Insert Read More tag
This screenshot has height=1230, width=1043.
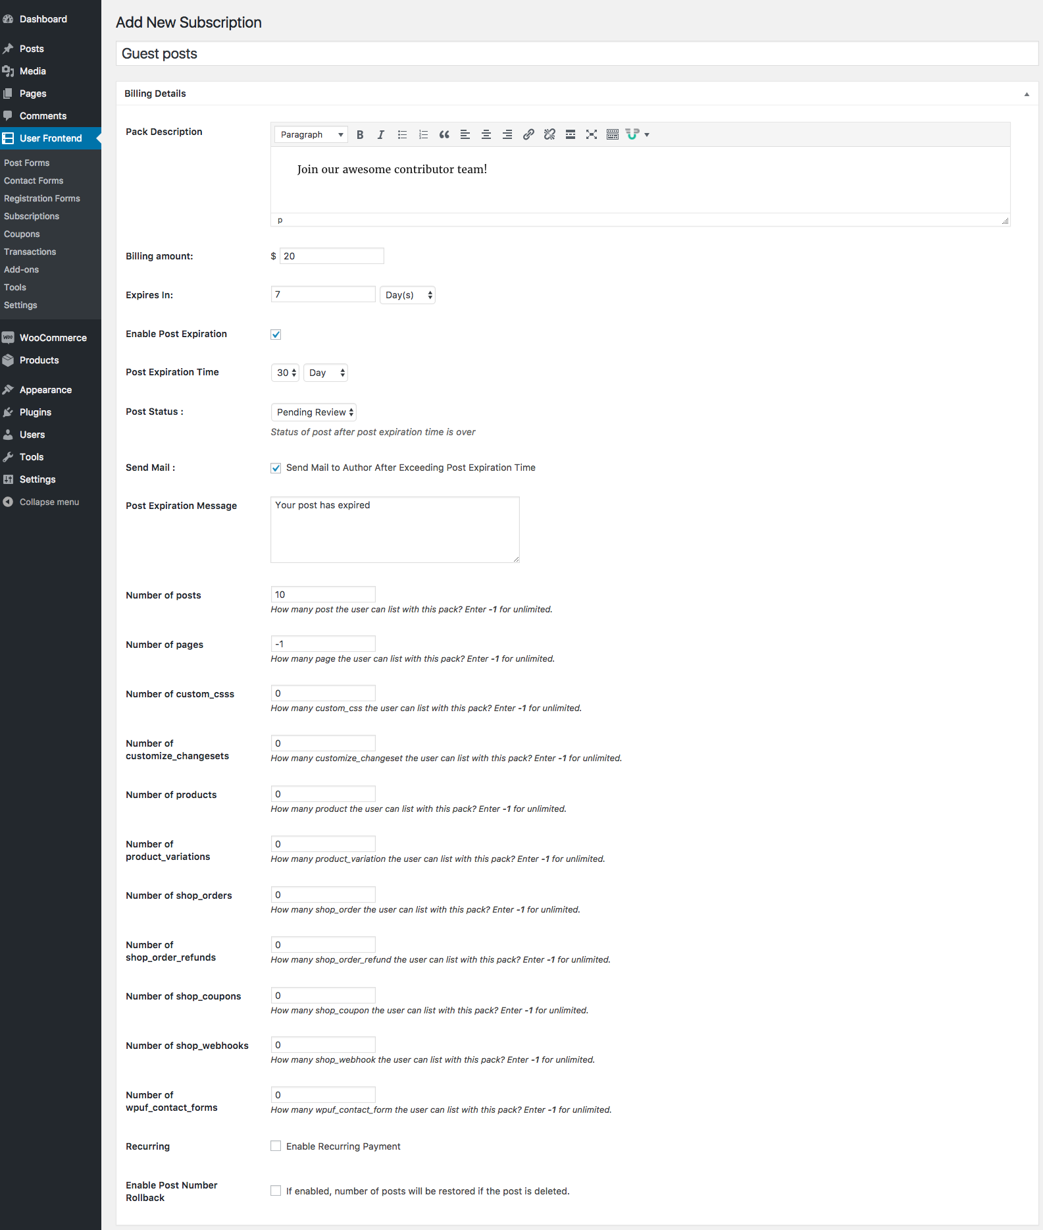(571, 134)
